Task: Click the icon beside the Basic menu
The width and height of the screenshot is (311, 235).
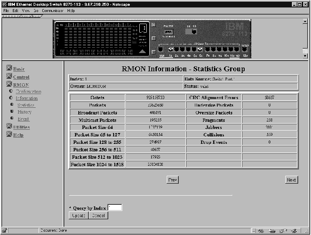Action: pyautogui.click(x=9, y=69)
